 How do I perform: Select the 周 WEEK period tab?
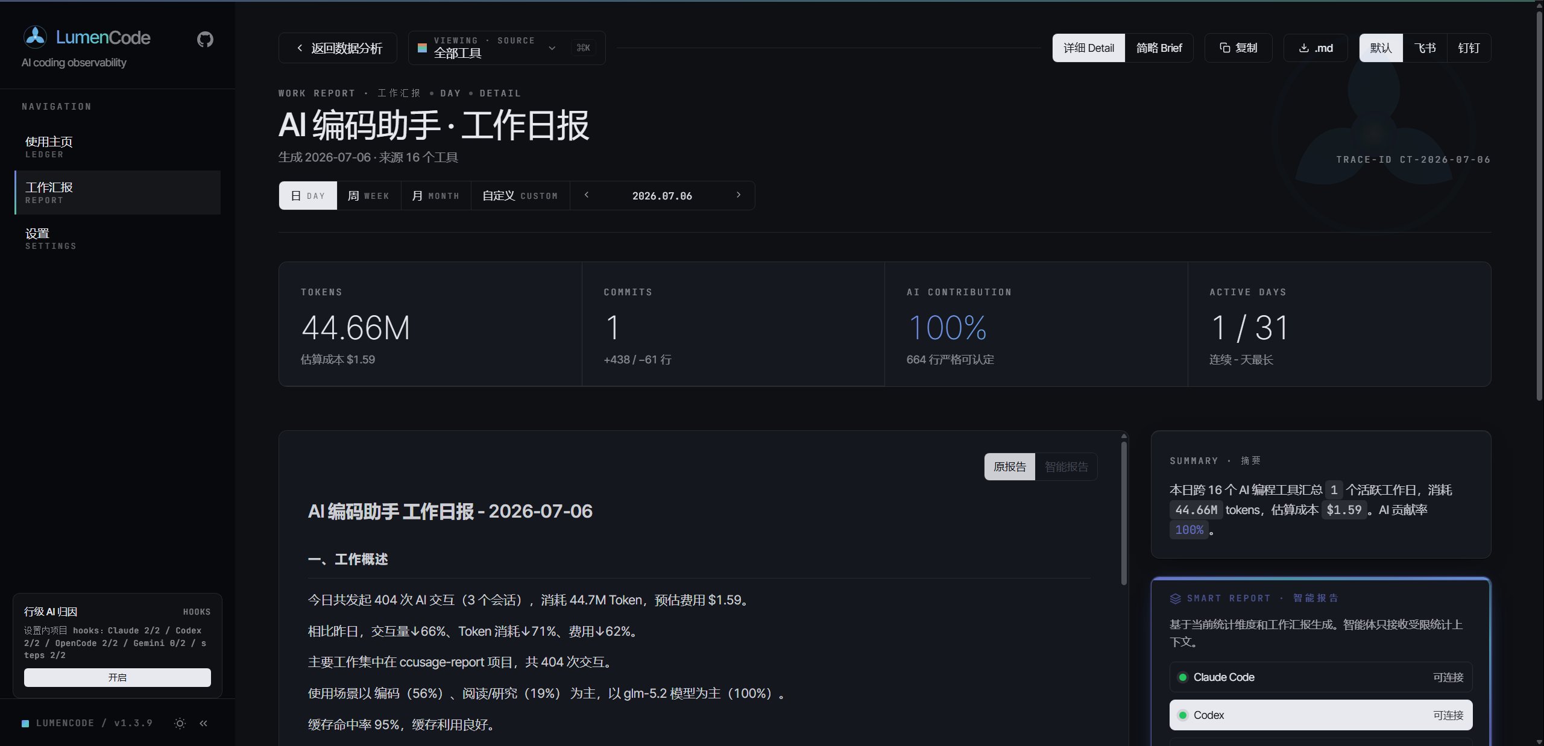pos(368,195)
